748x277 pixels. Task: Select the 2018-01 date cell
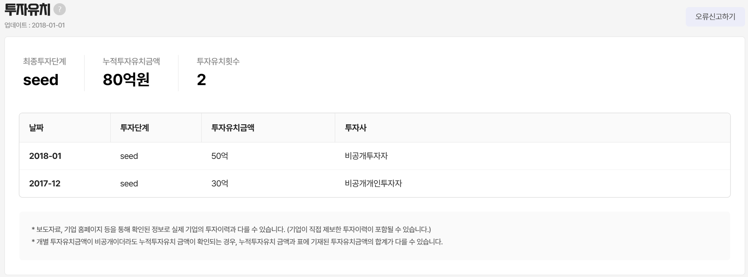click(45, 156)
